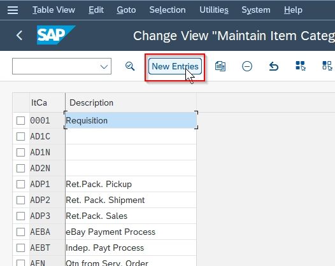Screen dimensions: 335x266
Task: Click the Requisition description cell
Action: pyautogui.click(x=131, y=120)
